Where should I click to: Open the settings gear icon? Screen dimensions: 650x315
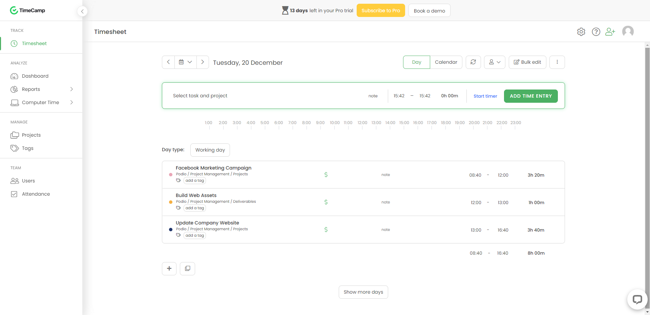(x=581, y=32)
